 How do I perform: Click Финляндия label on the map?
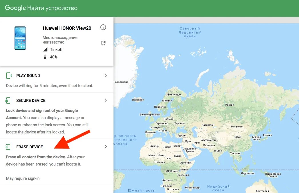point(174,94)
